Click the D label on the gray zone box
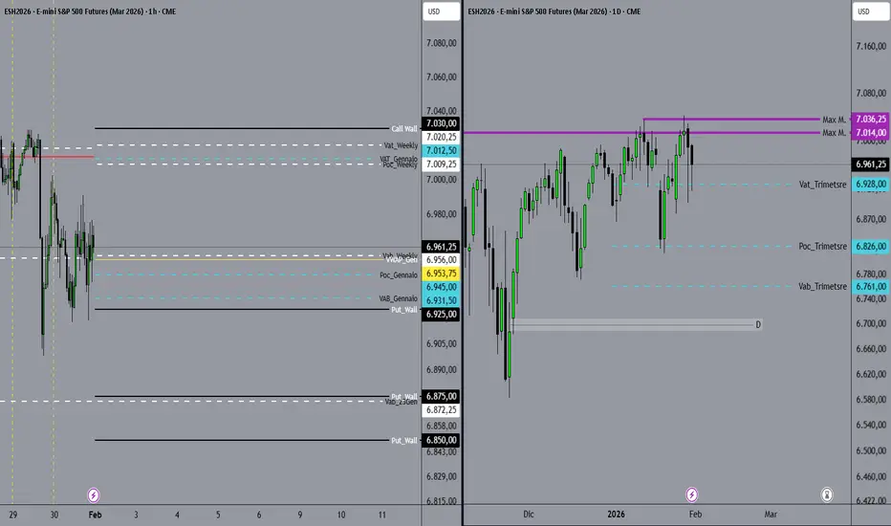The height and width of the screenshot is (526, 891). (x=758, y=325)
